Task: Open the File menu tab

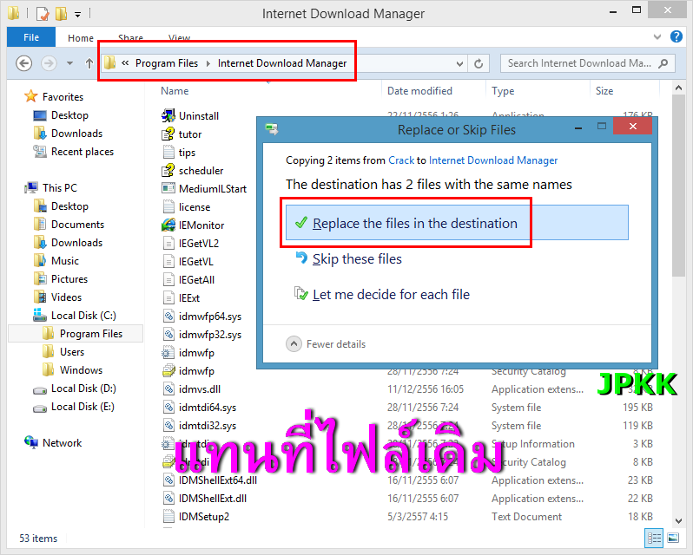Action: (x=31, y=37)
